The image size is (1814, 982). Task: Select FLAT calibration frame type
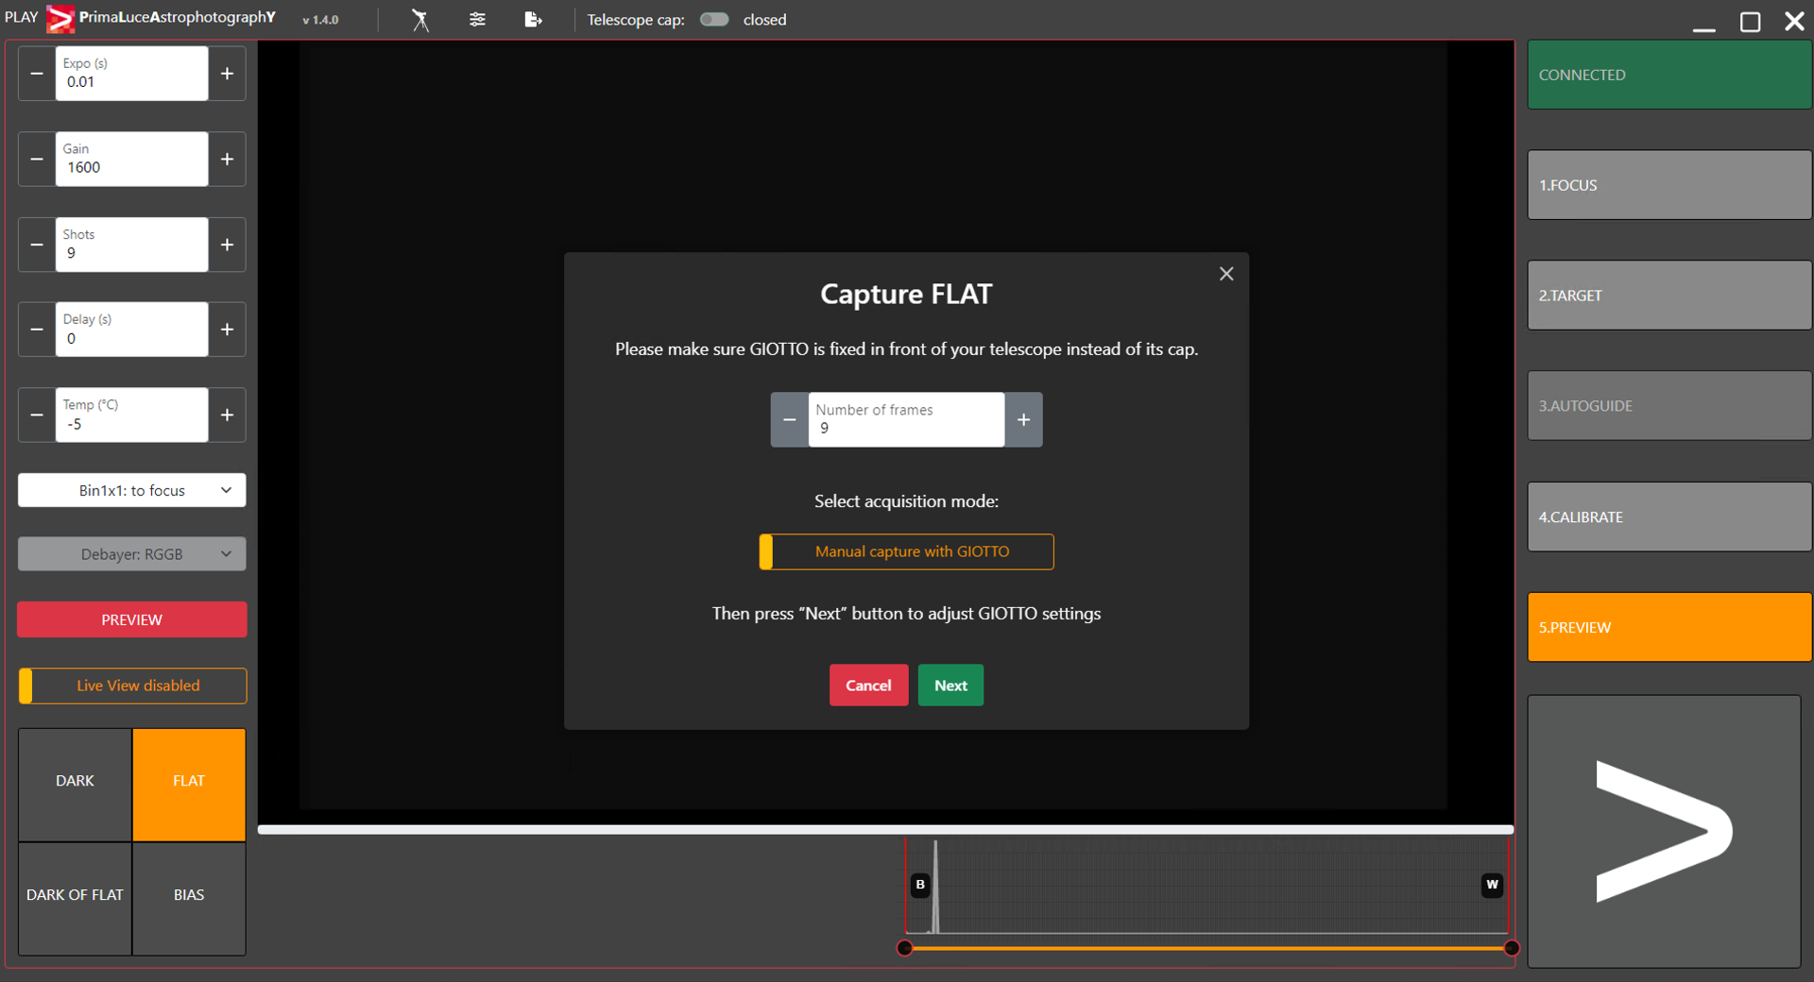tap(189, 784)
